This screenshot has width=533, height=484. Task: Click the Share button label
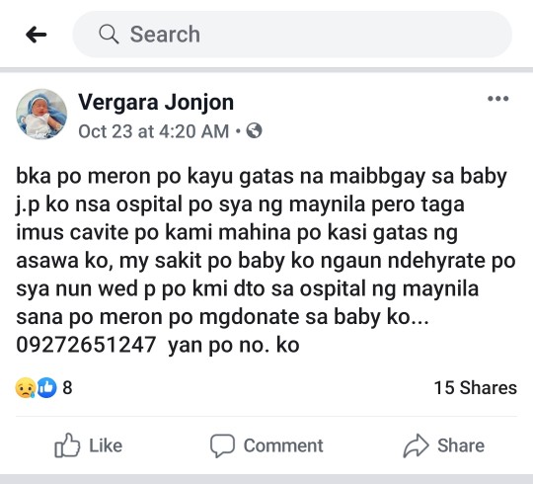point(461,445)
